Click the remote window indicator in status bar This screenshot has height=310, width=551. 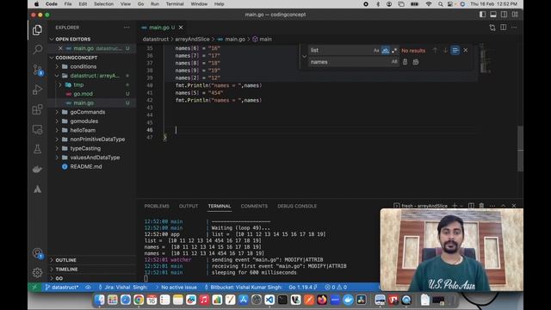34,287
